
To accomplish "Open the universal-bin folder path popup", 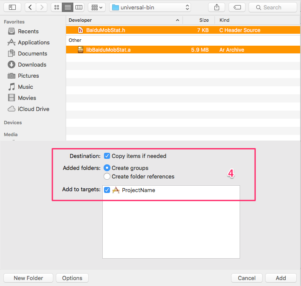I will 150,8.
